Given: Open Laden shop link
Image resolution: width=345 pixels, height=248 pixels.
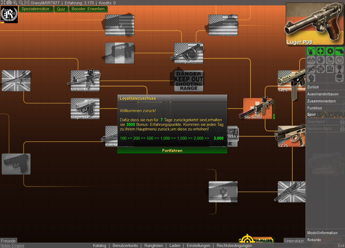Looking at the screenshot, I should pyautogui.click(x=175, y=246).
